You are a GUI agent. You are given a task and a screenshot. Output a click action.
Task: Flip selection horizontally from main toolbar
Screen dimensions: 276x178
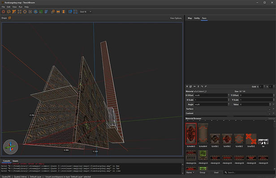coord(58,12)
